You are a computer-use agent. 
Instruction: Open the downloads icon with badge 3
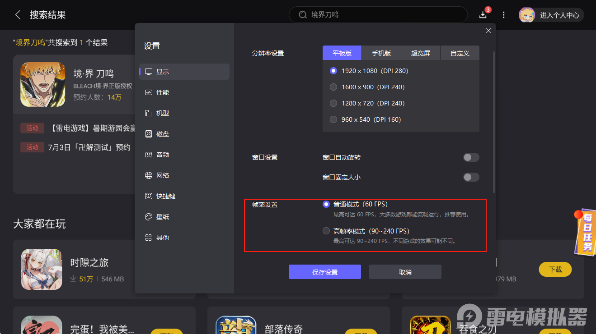483,15
